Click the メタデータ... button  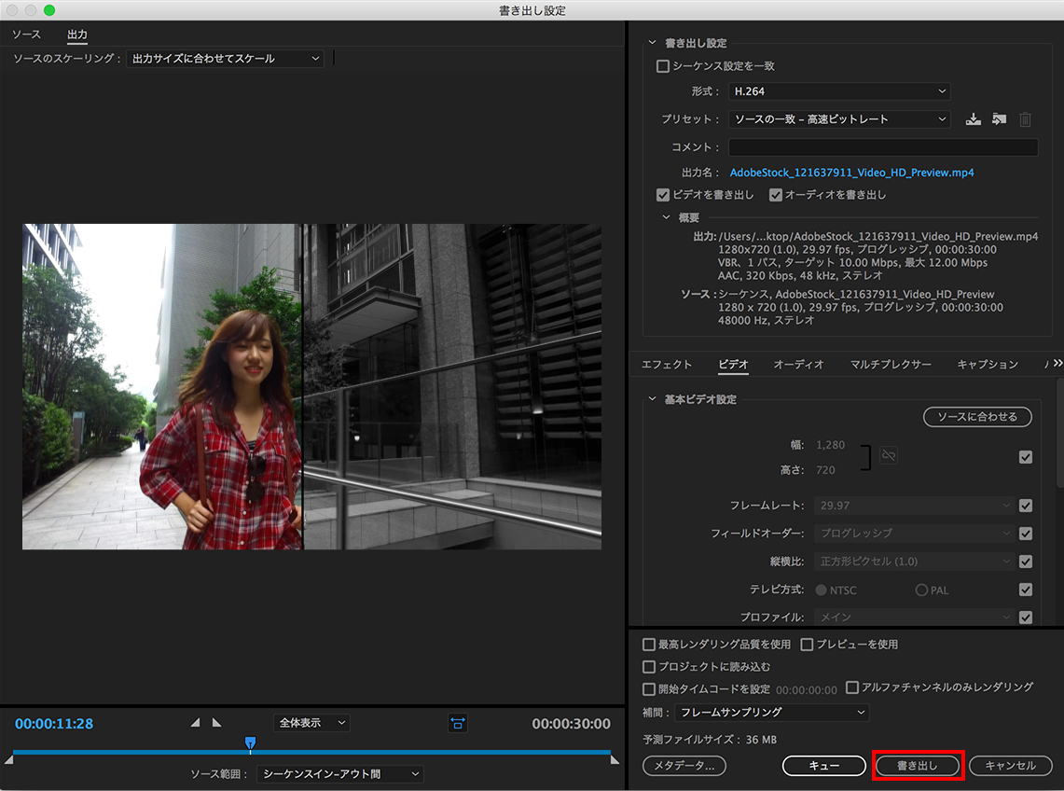pos(684,765)
